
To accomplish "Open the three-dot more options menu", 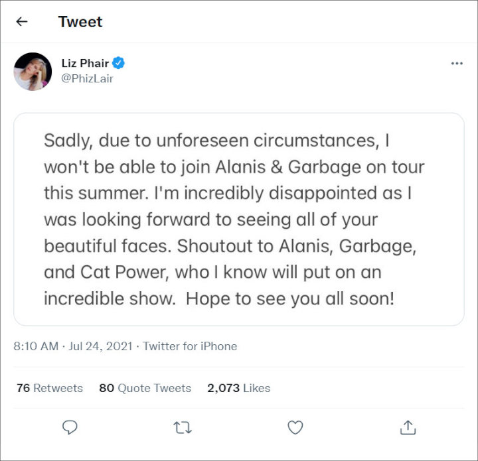I will coord(456,64).
